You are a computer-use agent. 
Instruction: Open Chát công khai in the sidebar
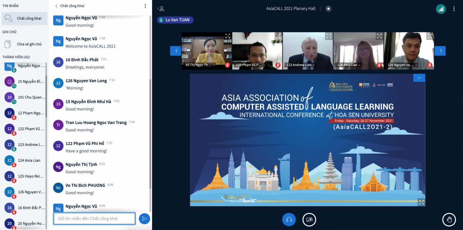(x=24, y=19)
